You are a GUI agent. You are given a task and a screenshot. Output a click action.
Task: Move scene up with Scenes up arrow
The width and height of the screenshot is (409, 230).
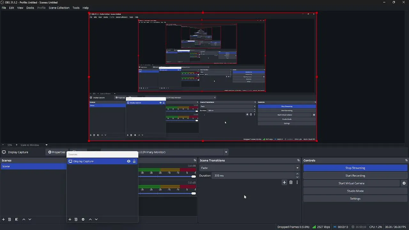click(24, 219)
